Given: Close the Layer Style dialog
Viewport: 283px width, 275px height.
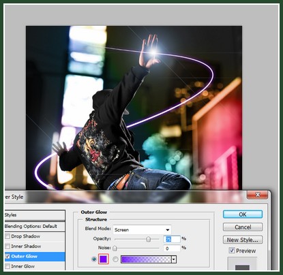Looking at the screenshot, I should pyautogui.click(x=257, y=195).
